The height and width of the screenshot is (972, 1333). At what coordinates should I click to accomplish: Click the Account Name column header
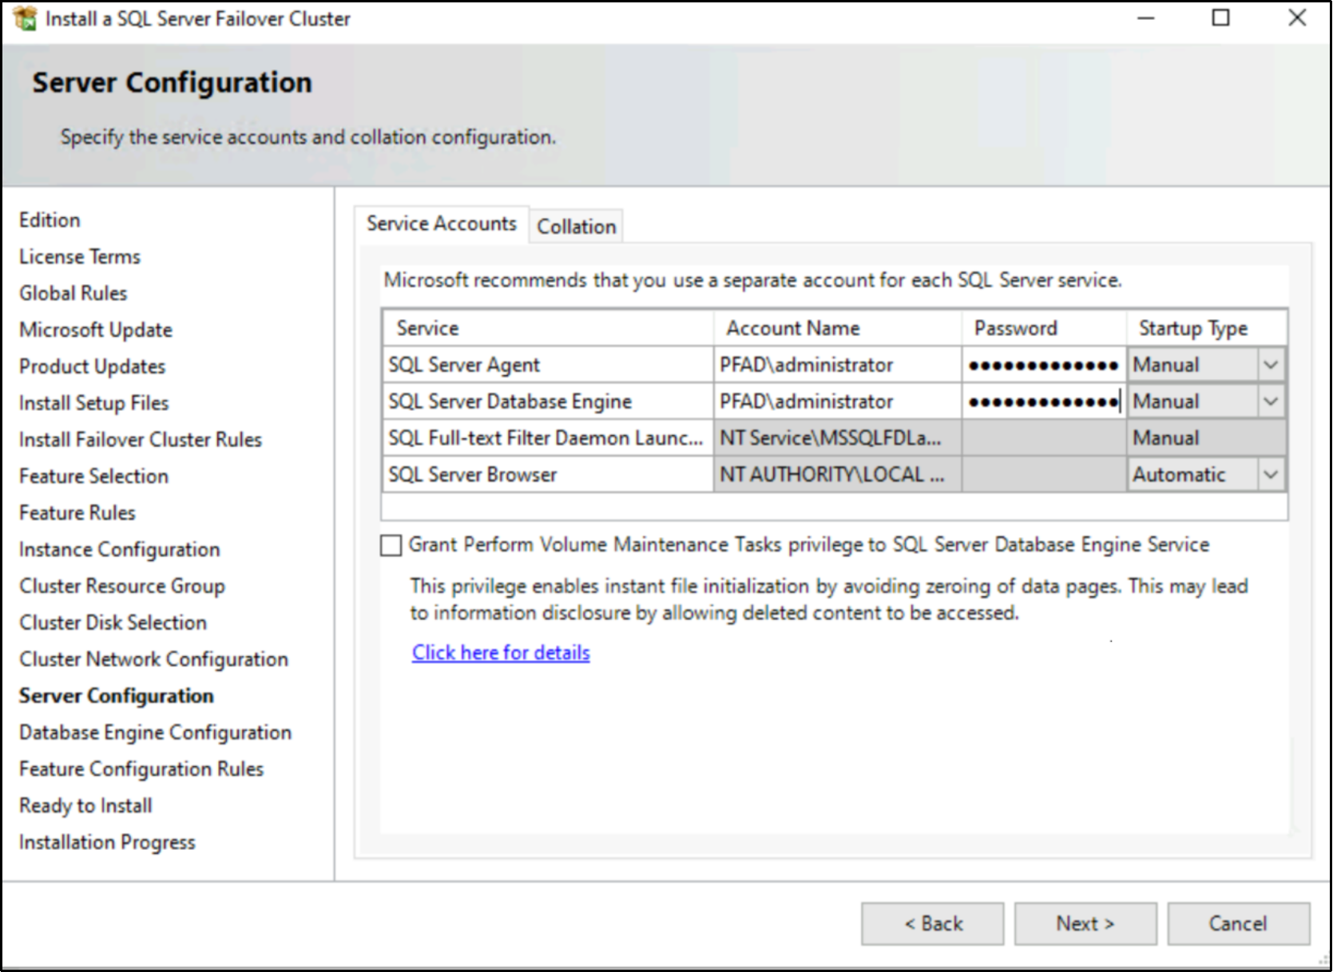pos(837,329)
